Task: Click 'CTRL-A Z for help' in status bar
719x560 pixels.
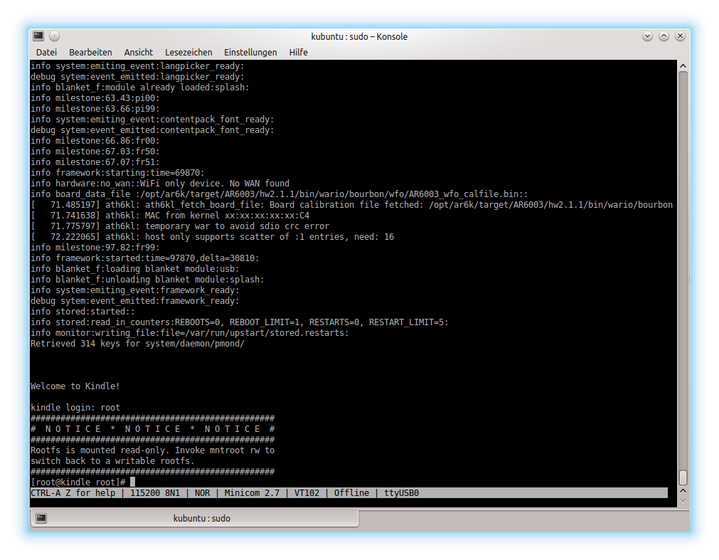Action: [x=73, y=493]
